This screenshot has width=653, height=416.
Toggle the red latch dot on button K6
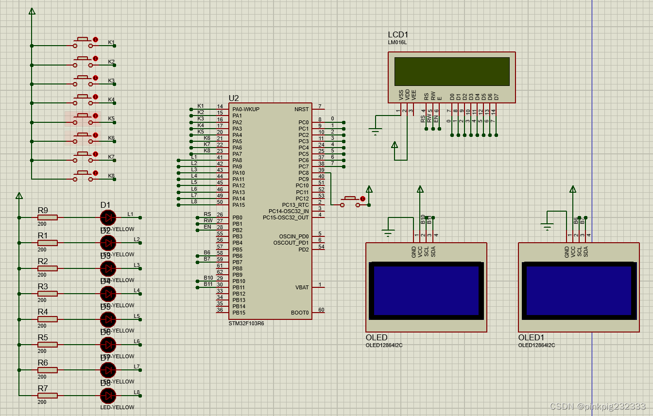[96, 135]
